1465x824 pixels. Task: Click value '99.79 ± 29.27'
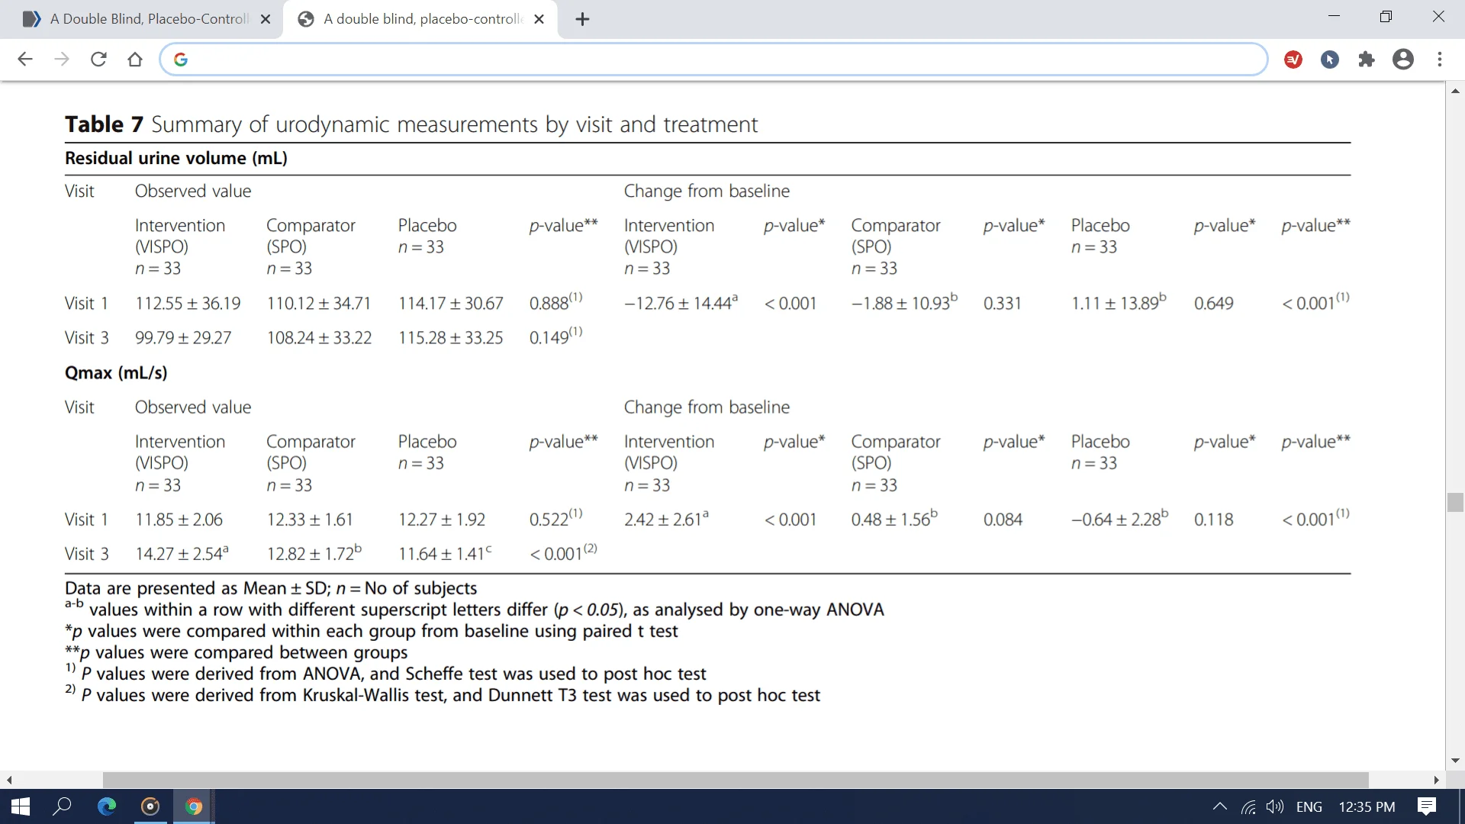pyautogui.click(x=183, y=337)
